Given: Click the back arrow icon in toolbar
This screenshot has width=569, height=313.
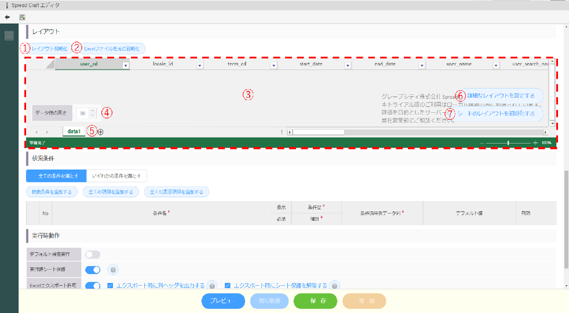Looking at the screenshot, I should click(7, 17).
